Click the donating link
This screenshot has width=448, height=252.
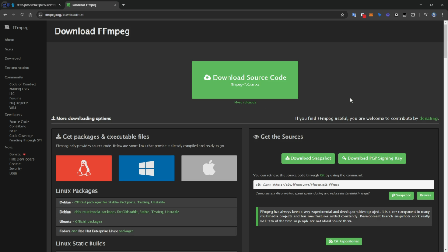tap(428, 119)
